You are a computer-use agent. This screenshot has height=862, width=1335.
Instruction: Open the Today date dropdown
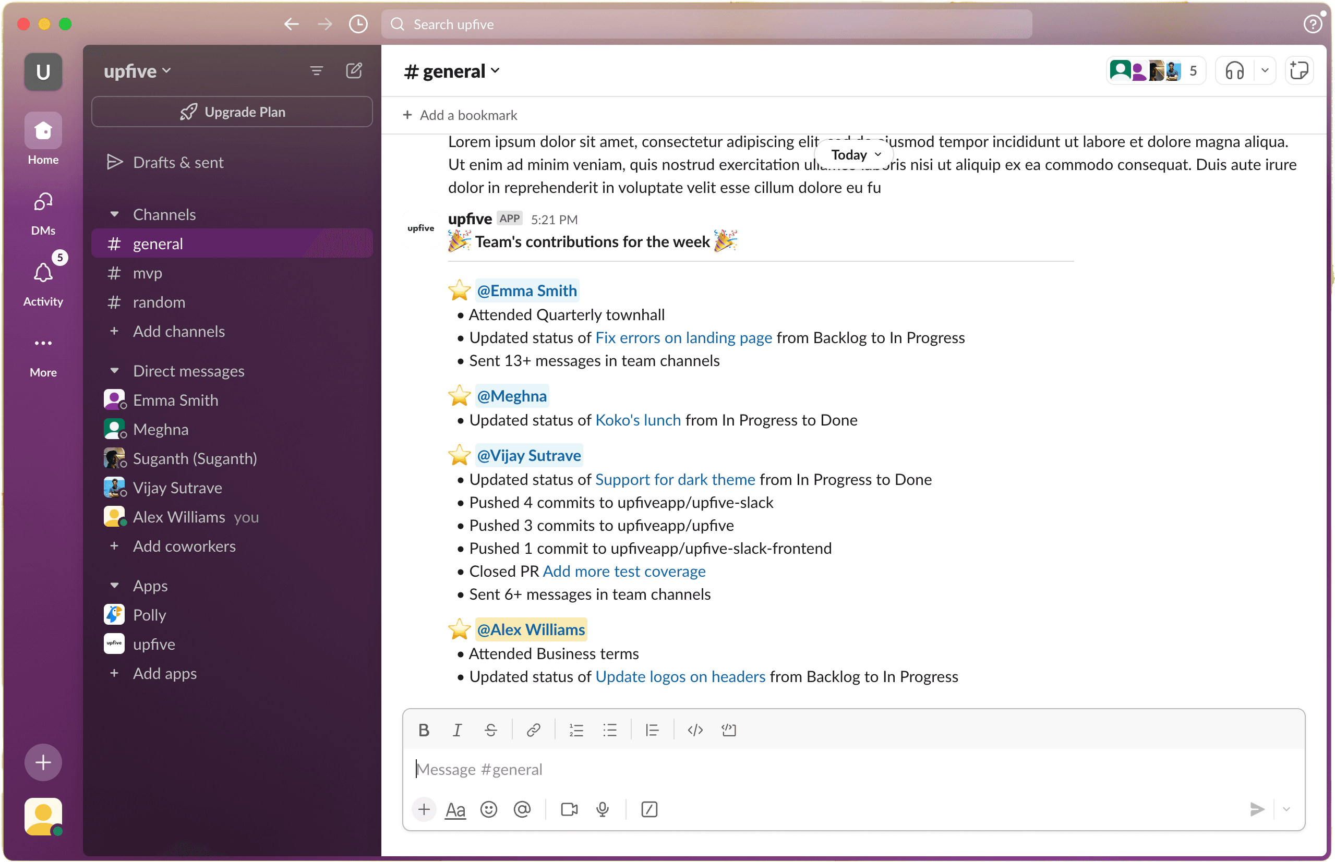tap(855, 155)
